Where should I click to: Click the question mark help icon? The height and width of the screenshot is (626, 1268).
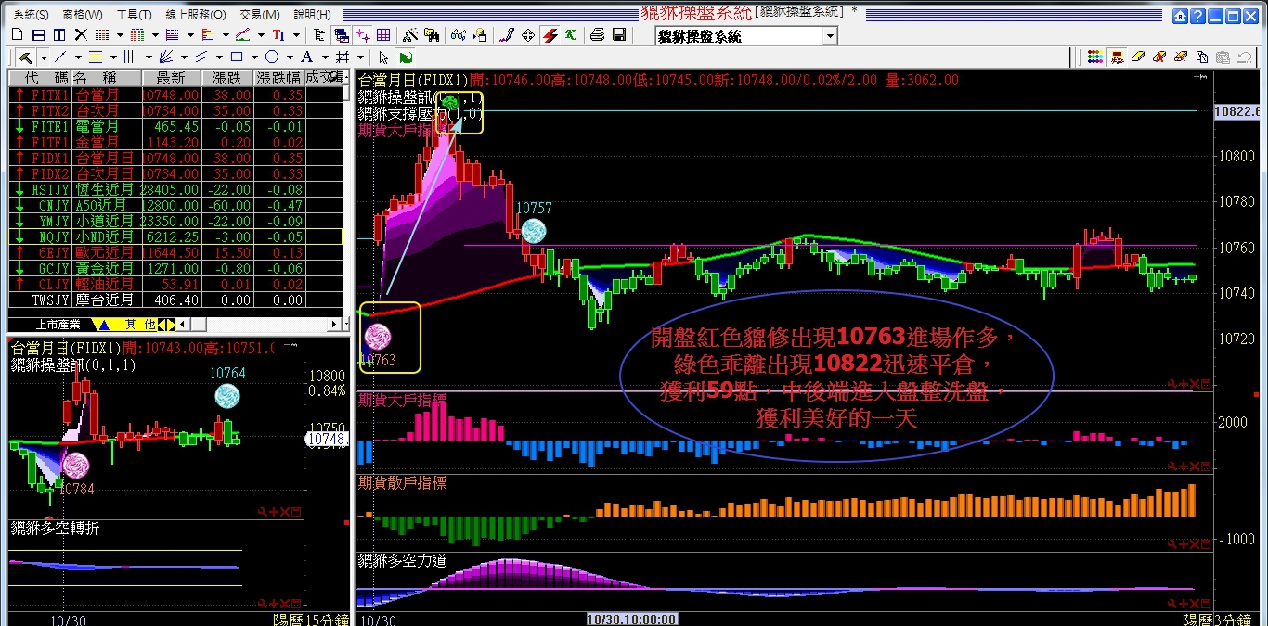tap(1197, 15)
